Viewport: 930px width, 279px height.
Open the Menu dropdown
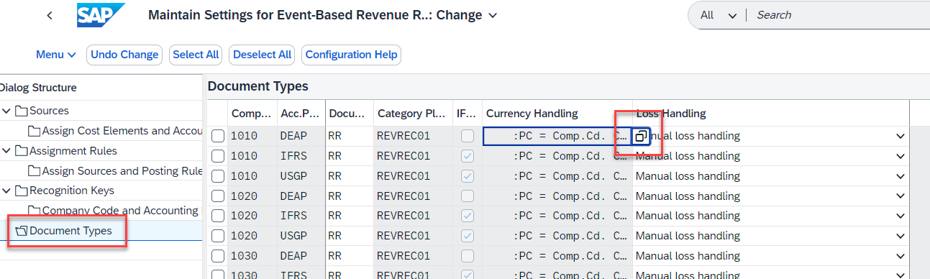pyautogui.click(x=56, y=55)
